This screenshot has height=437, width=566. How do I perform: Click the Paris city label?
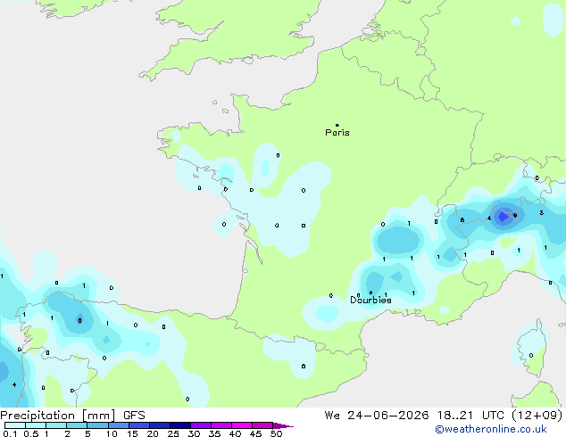337,133
